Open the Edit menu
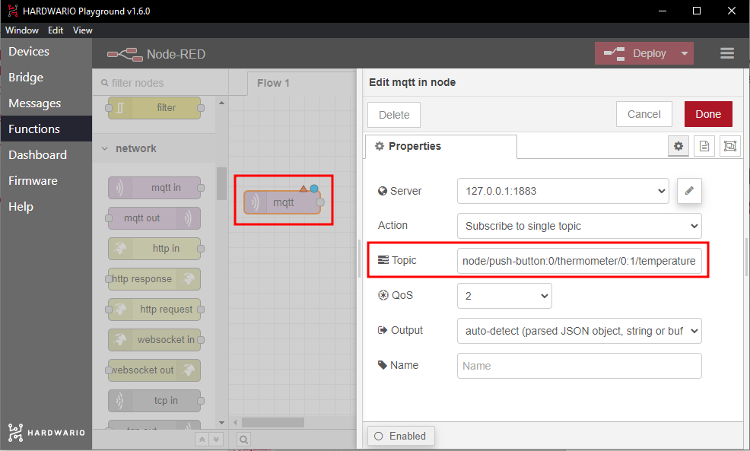Viewport: 750px width, 451px height. 56,30
